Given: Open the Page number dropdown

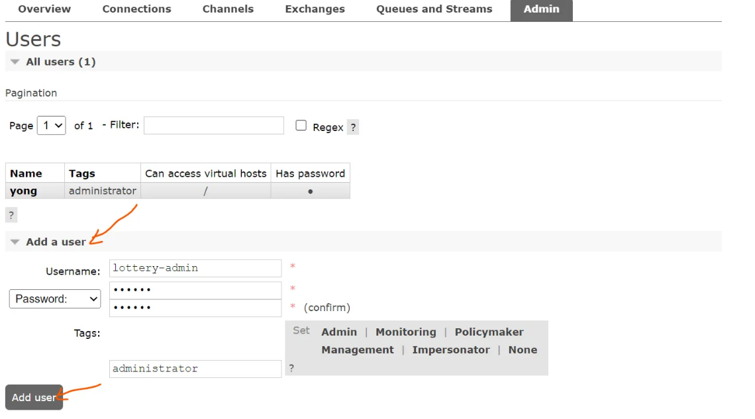Looking at the screenshot, I should click(x=51, y=126).
